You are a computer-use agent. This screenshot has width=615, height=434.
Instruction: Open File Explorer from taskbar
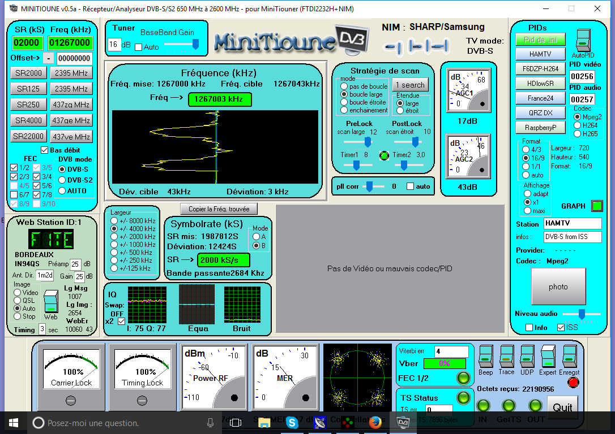click(264, 423)
